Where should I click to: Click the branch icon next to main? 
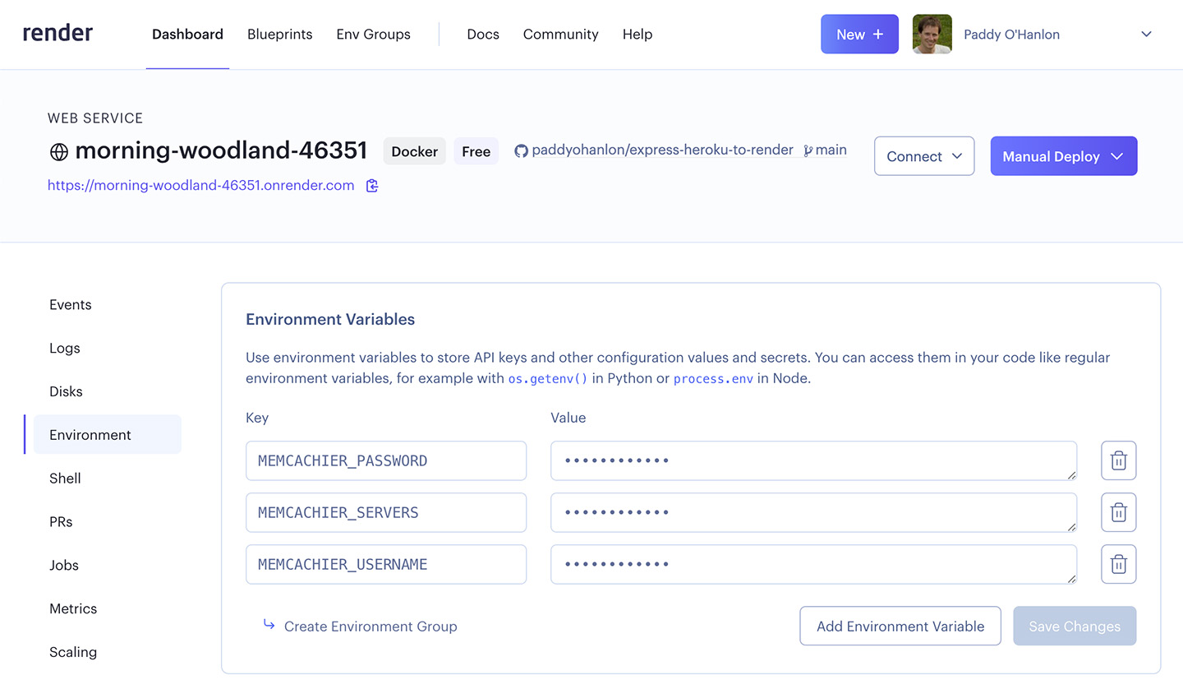click(x=808, y=150)
